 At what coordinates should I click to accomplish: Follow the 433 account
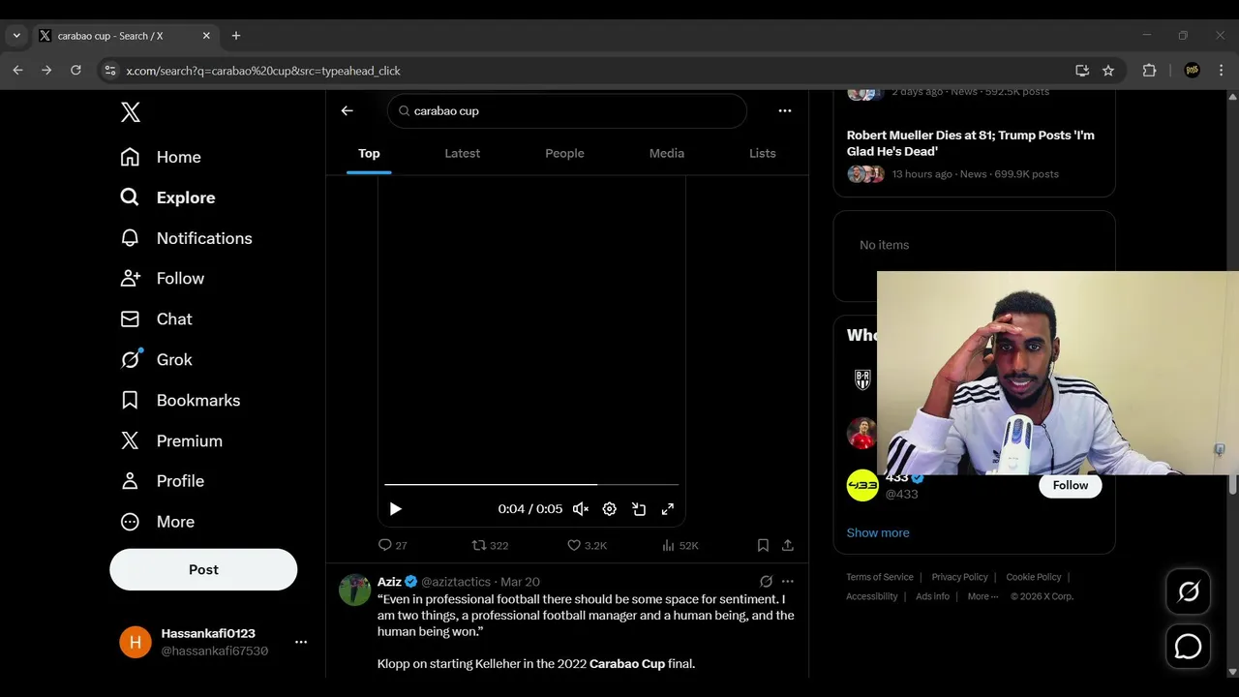[x=1071, y=485]
